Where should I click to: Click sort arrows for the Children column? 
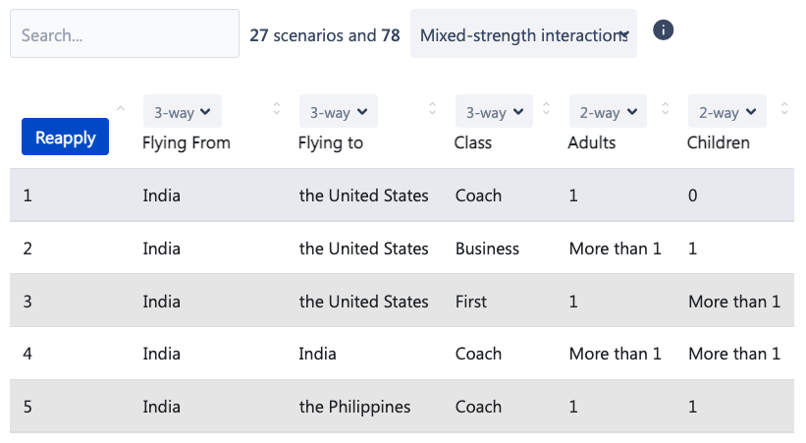(x=784, y=108)
